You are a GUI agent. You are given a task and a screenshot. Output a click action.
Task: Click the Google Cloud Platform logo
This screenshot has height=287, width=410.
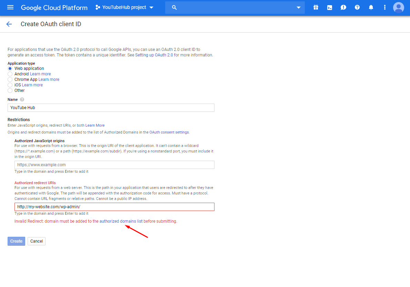(x=54, y=7)
